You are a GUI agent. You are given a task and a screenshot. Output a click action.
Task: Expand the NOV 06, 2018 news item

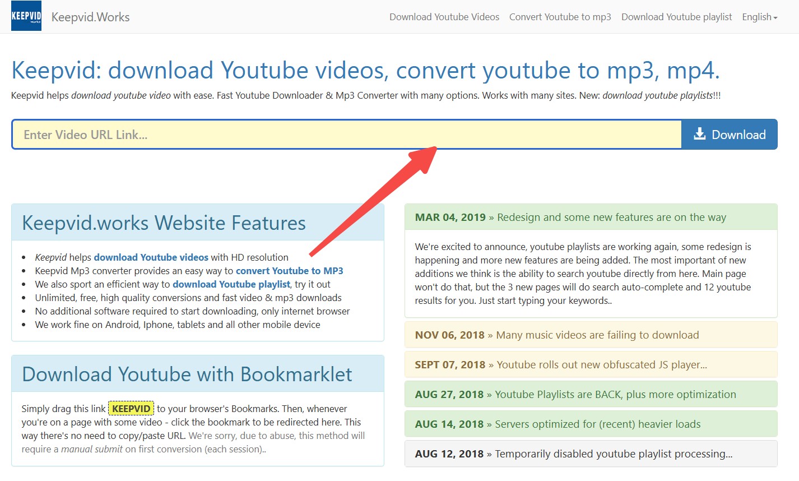[591, 335]
